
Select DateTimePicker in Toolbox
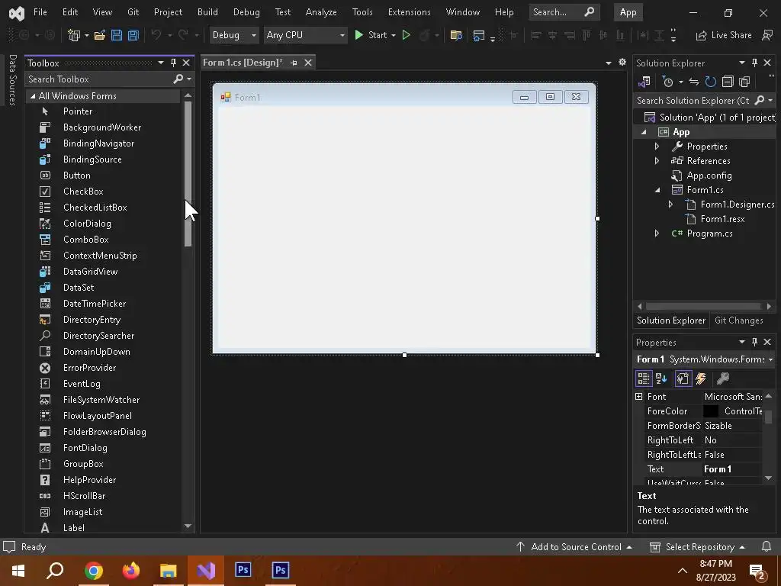click(x=95, y=304)
